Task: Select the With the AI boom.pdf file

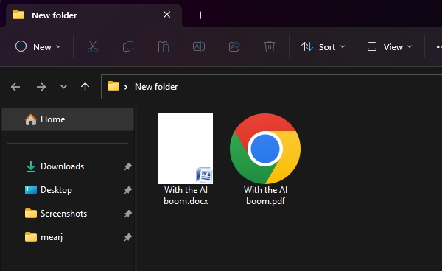Action: tap(265, 160)
